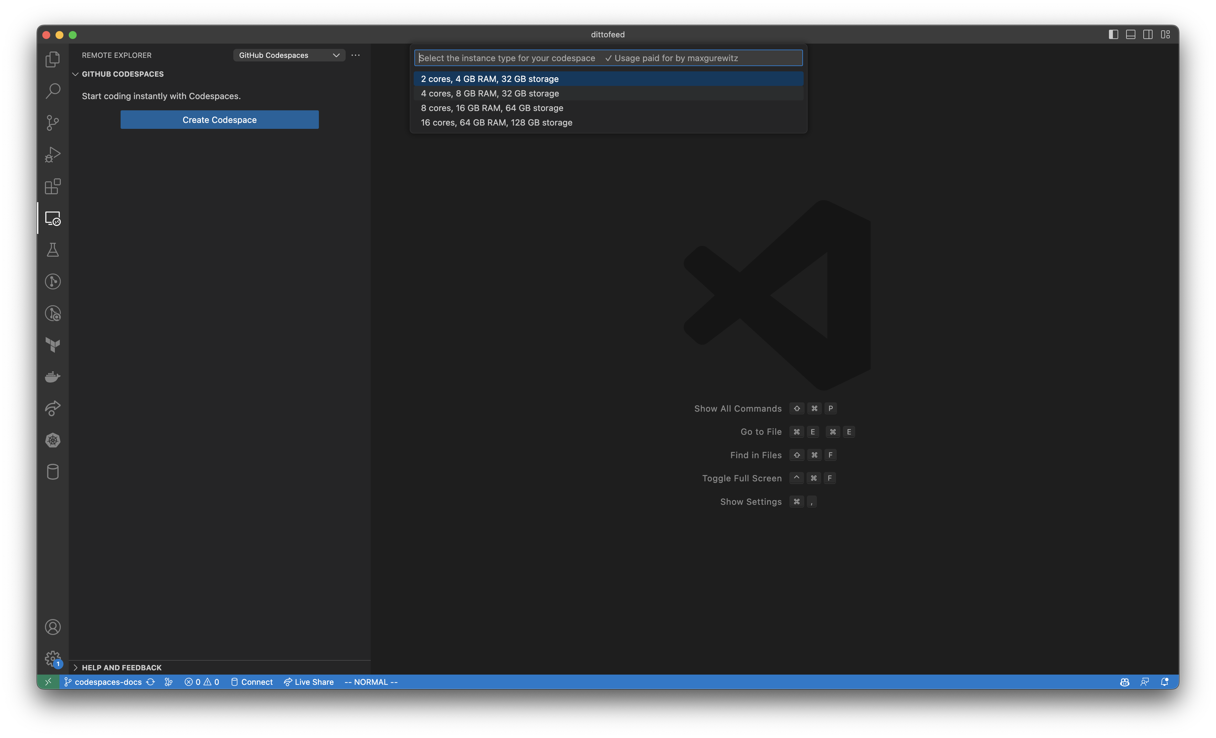This screenshot has width=1216, height=738.
Task: Open the Source Control view icon
Action: coord(53,123)
